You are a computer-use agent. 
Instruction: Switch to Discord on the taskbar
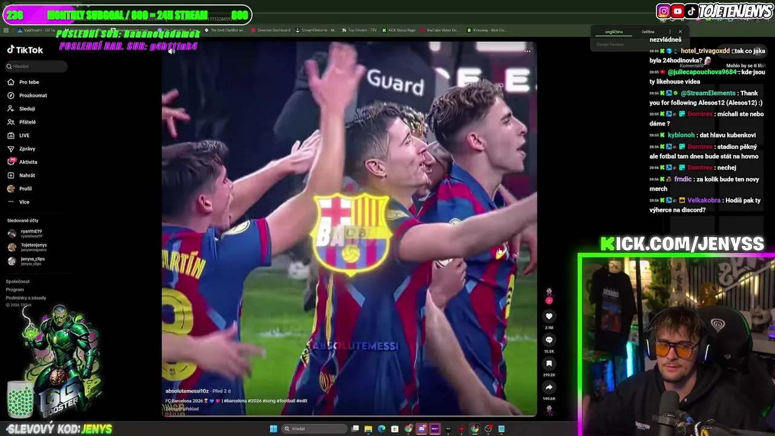click(422, 429)
